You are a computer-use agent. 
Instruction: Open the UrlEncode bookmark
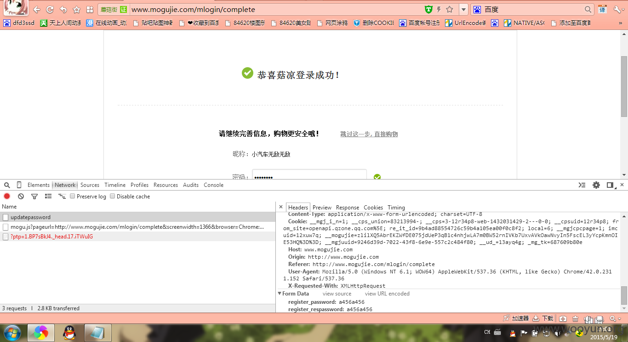(x=465, y=23)
